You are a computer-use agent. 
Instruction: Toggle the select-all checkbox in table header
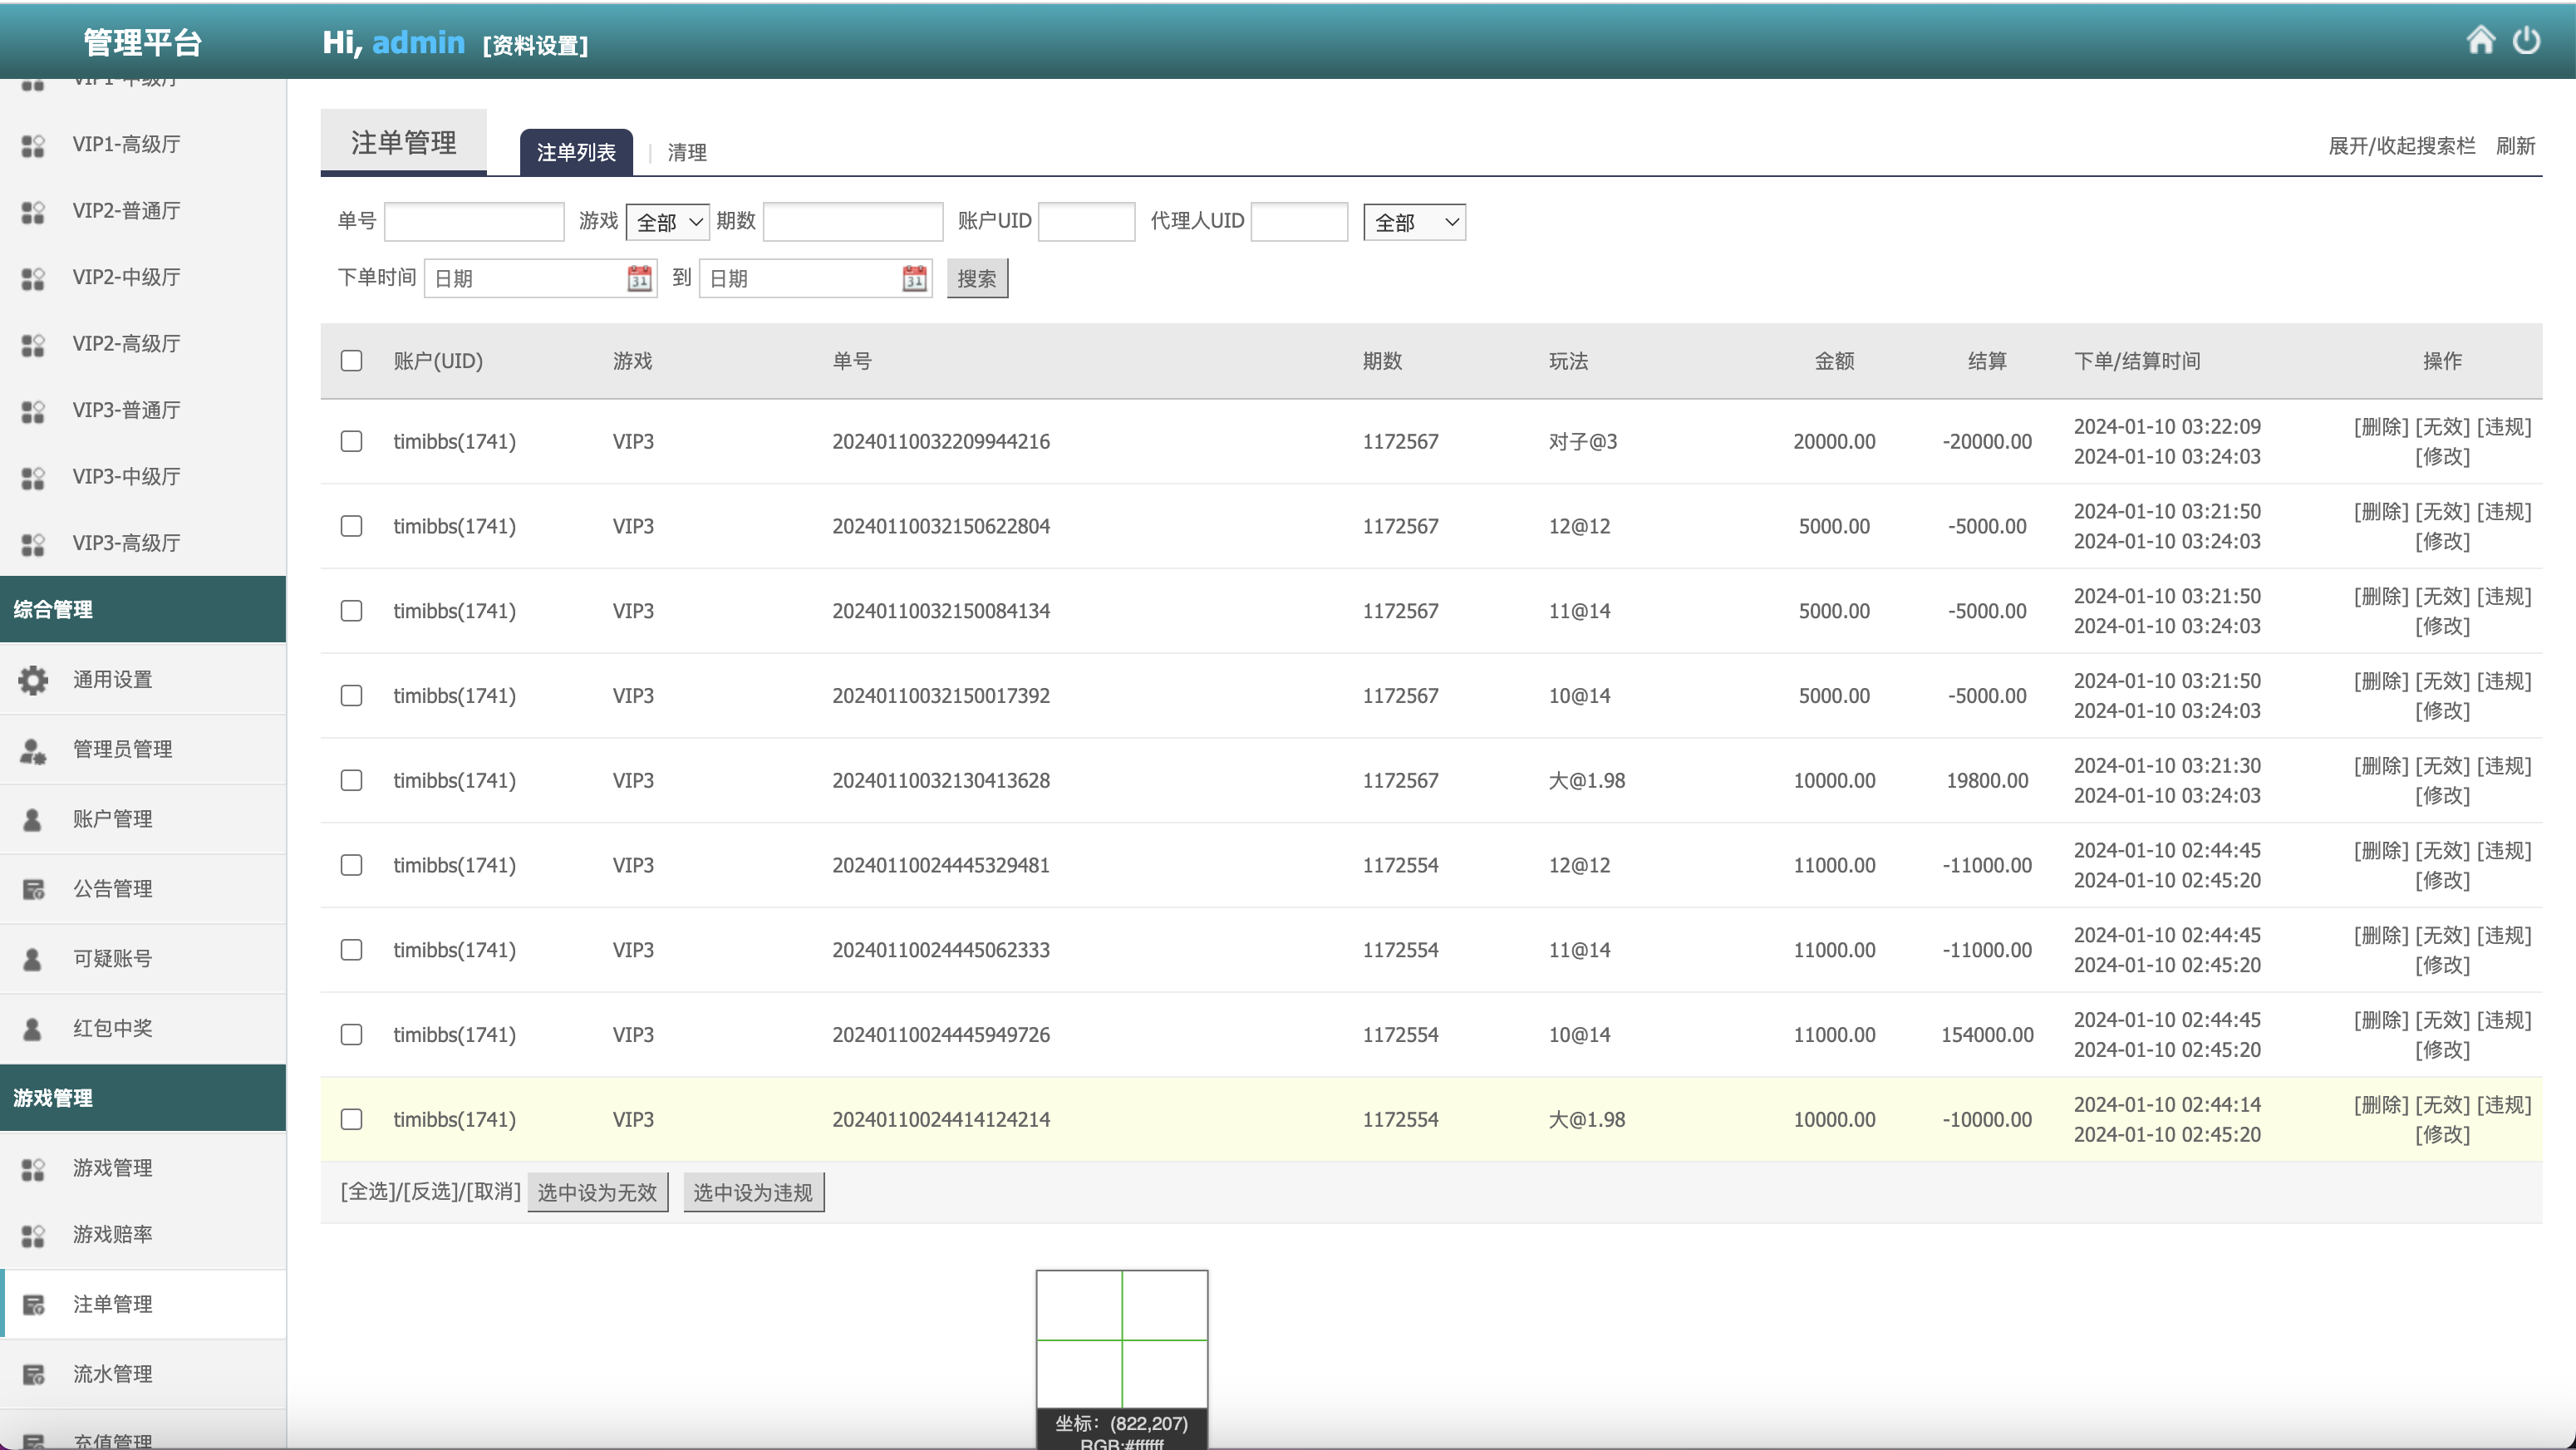click(x=351, y=361)
